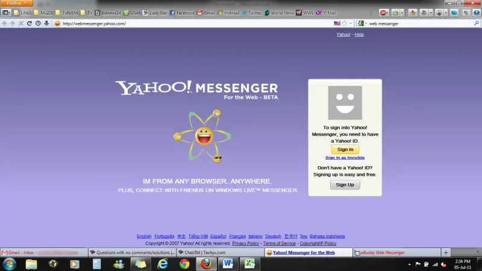
Task: Click the Yahoo! link at page top
Action: [x=343, y=34]
